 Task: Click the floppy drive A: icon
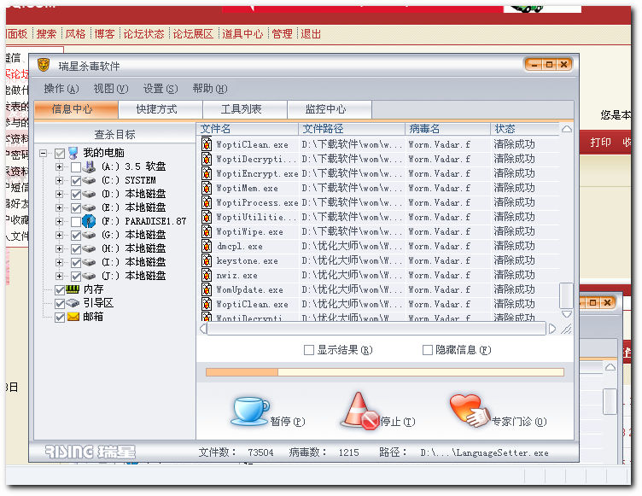[89, 166]
